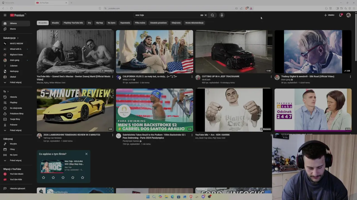Open the Men's 100m Backstroke S2 thumbnail
Image resolution: width=357 pixels, height=200 pixels.
coord(155,110)
